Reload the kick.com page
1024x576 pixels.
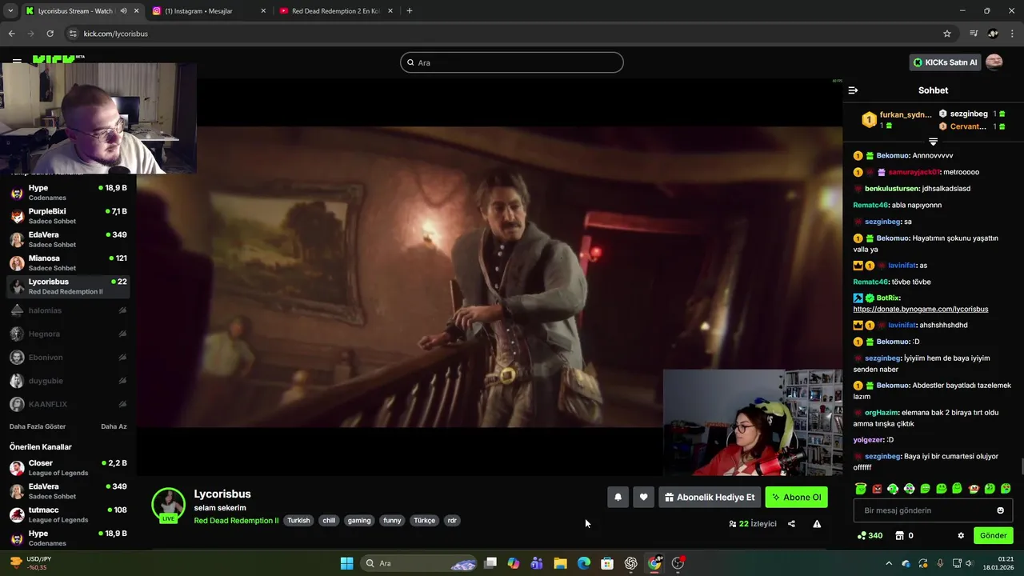(x=50, y=34)
